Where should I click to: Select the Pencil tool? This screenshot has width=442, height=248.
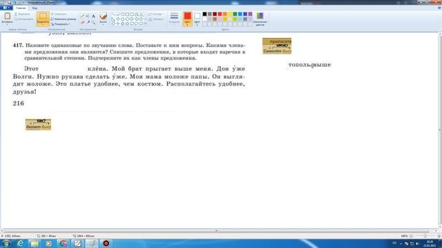[83, 17]
